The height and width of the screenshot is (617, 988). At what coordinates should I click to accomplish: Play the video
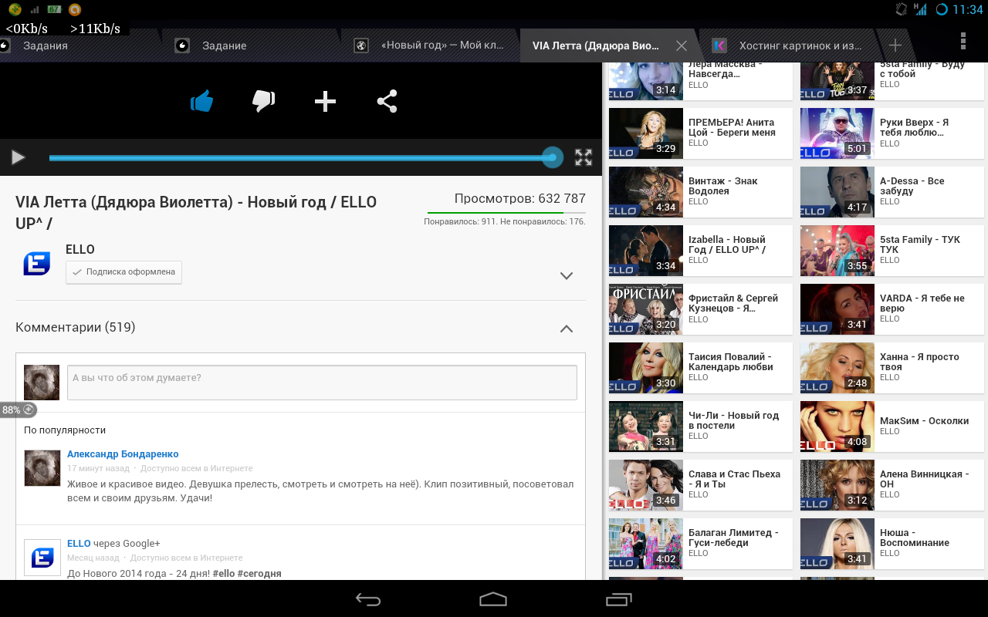point(18,158)
